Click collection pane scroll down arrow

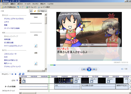[x=46, y=69]
